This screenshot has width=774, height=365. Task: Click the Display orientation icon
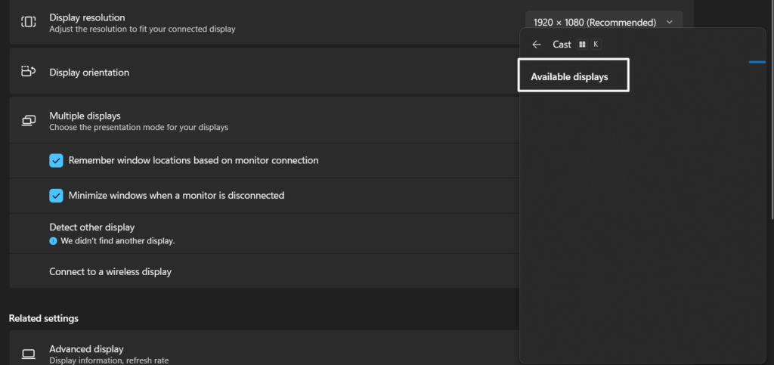[28, 72]
